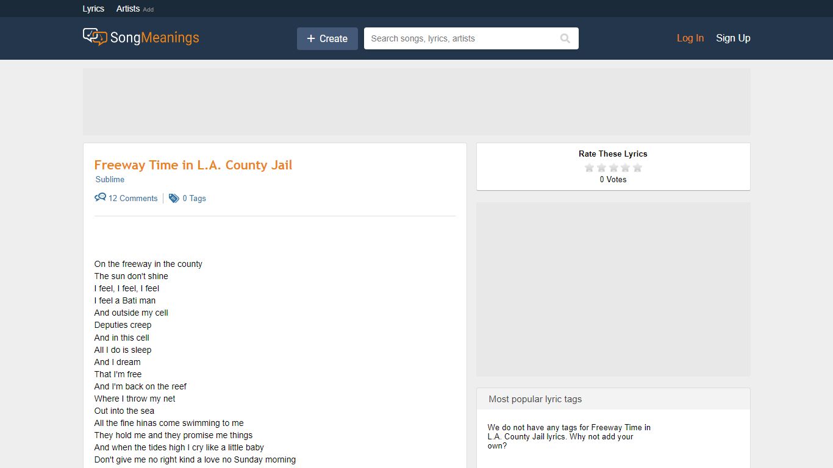
Task: Click the small Add link beside Artists
Action: coord(148,10)
